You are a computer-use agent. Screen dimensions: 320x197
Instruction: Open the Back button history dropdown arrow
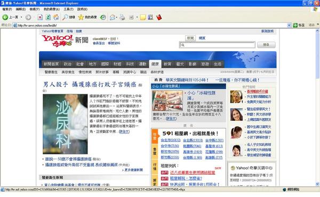pyautogui.click(x=21, y=18)
